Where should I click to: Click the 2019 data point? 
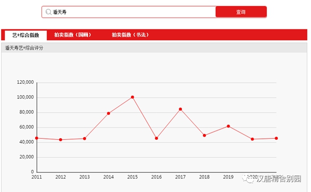click(x=228, y=126)
